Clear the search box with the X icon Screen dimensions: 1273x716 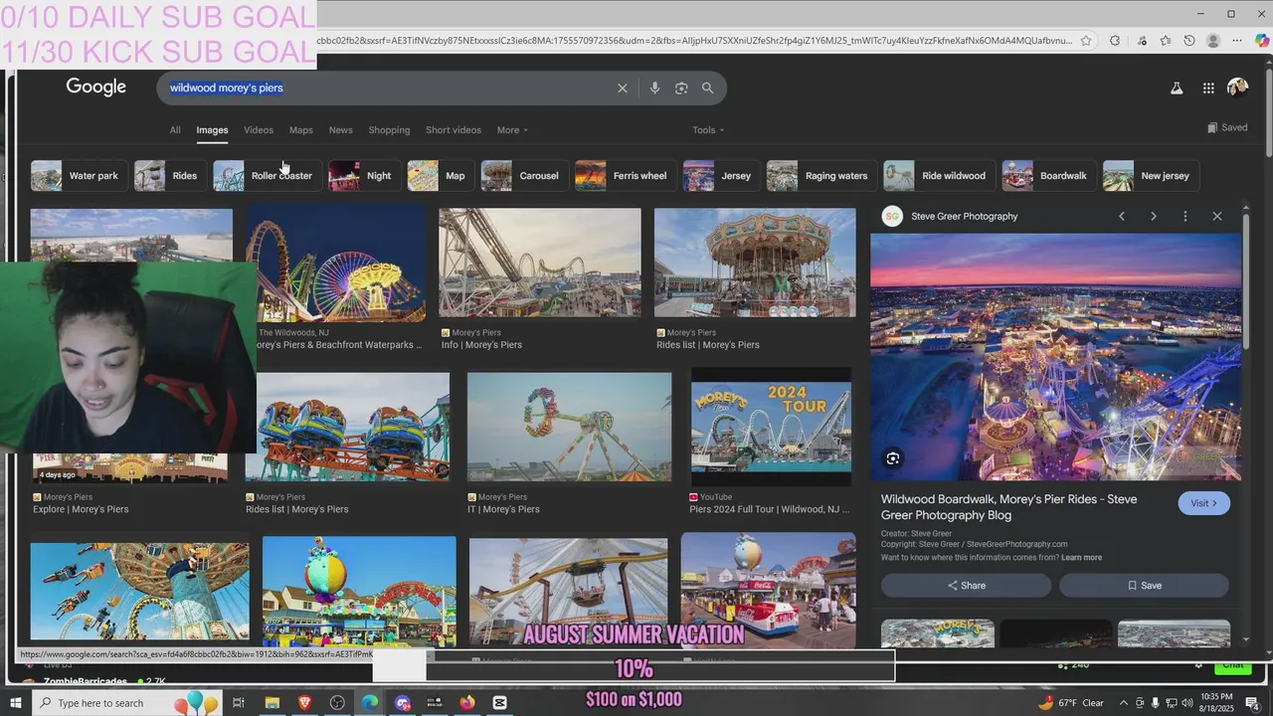tap(623, 89)
